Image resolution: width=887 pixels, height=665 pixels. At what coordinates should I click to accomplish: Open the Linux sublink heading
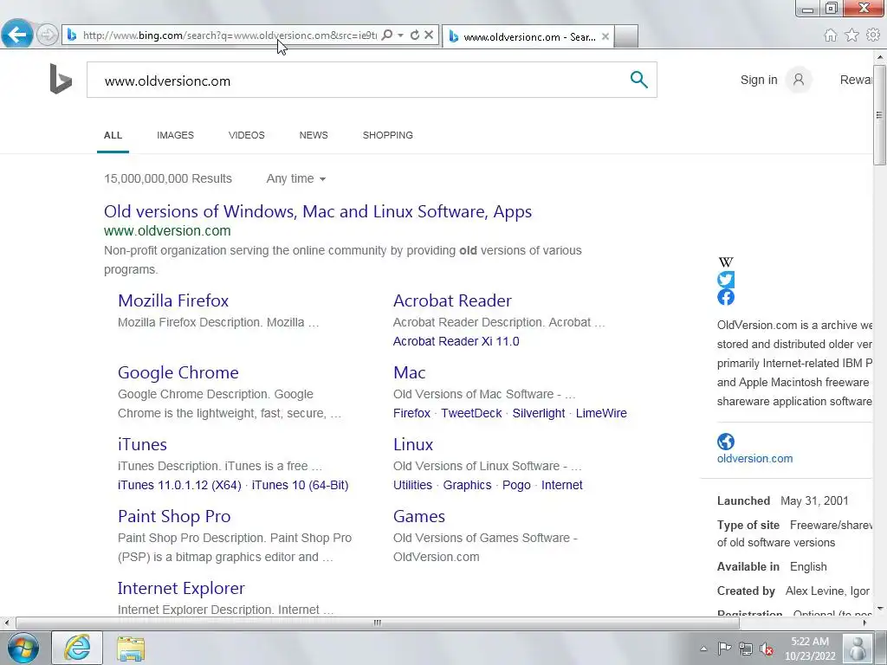coord(413,444)
